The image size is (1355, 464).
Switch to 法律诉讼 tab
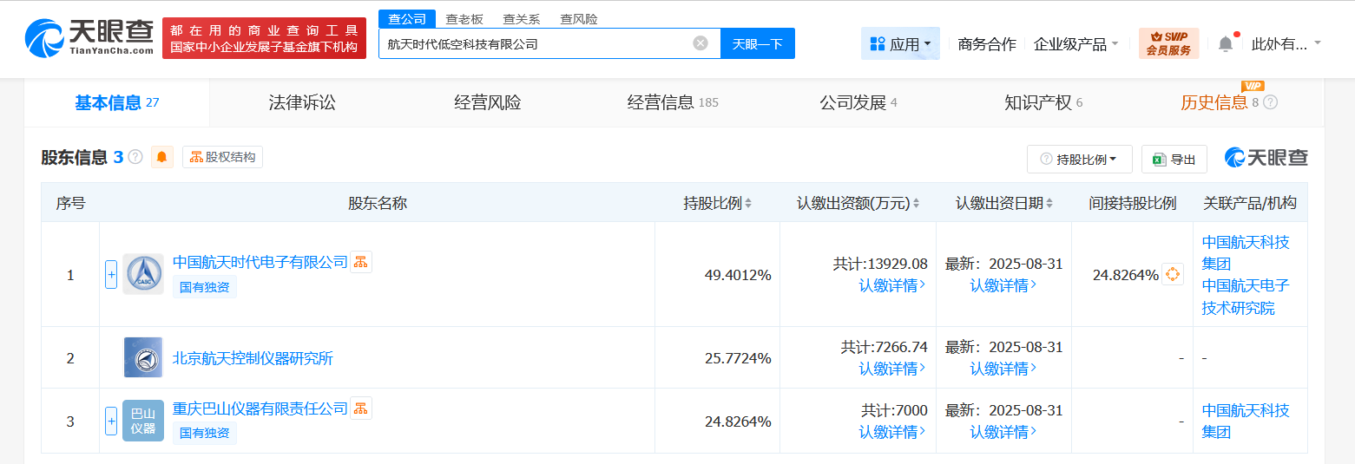pos(302,102)
